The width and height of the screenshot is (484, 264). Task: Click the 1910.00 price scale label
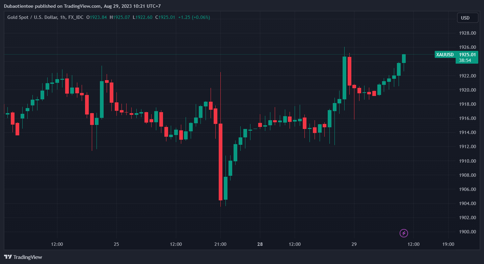pyautogui.click(x=467, y=161)
